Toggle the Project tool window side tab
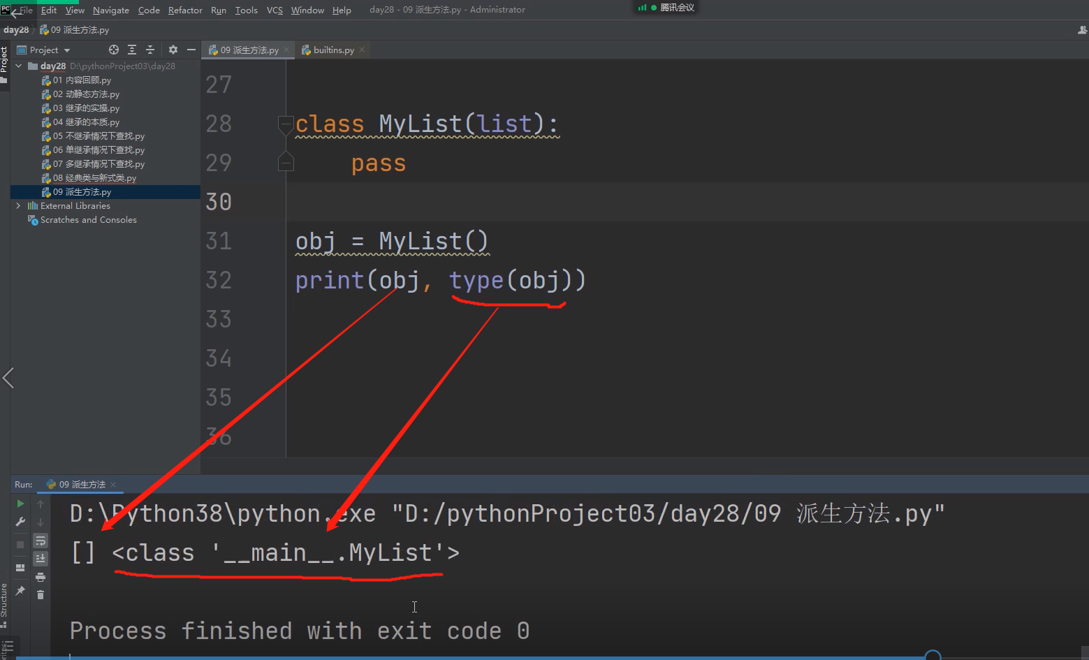 click(4, 64)
